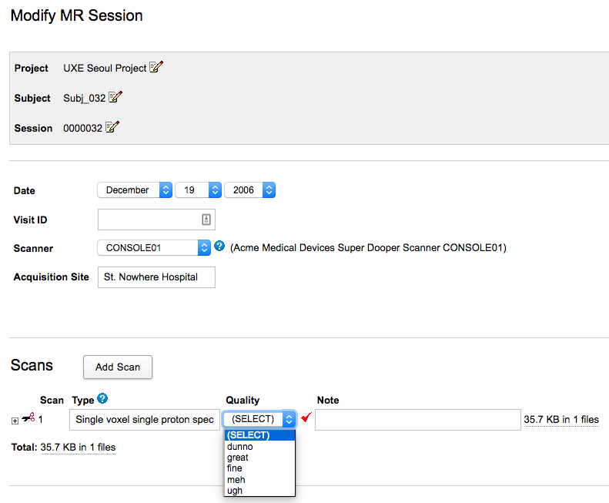The height and width of the screenshot is (503, 609).
Task: Pick 'ugh' from the Quality dropdown list
Action: pyautogui.click(x=235, y=491)
